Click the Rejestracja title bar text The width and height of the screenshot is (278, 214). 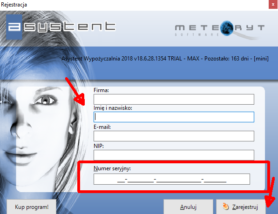click(x=14, y=5)
